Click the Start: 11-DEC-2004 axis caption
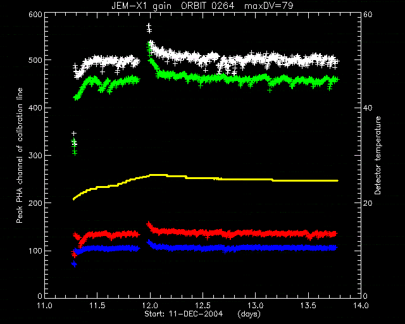Viewport: 405px width, 324px height. point(184,314)
